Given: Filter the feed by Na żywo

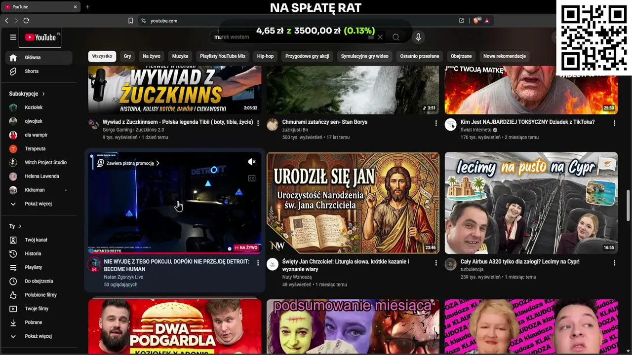Looking at the screenshot, I should tap(152, 56).
